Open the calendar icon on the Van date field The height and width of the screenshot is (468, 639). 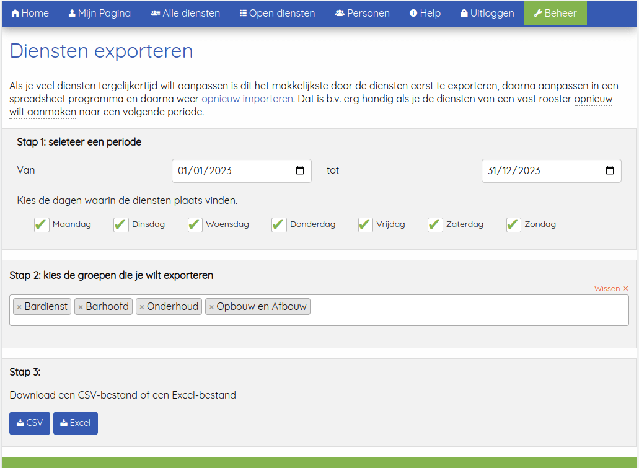[x=301, y=170]
